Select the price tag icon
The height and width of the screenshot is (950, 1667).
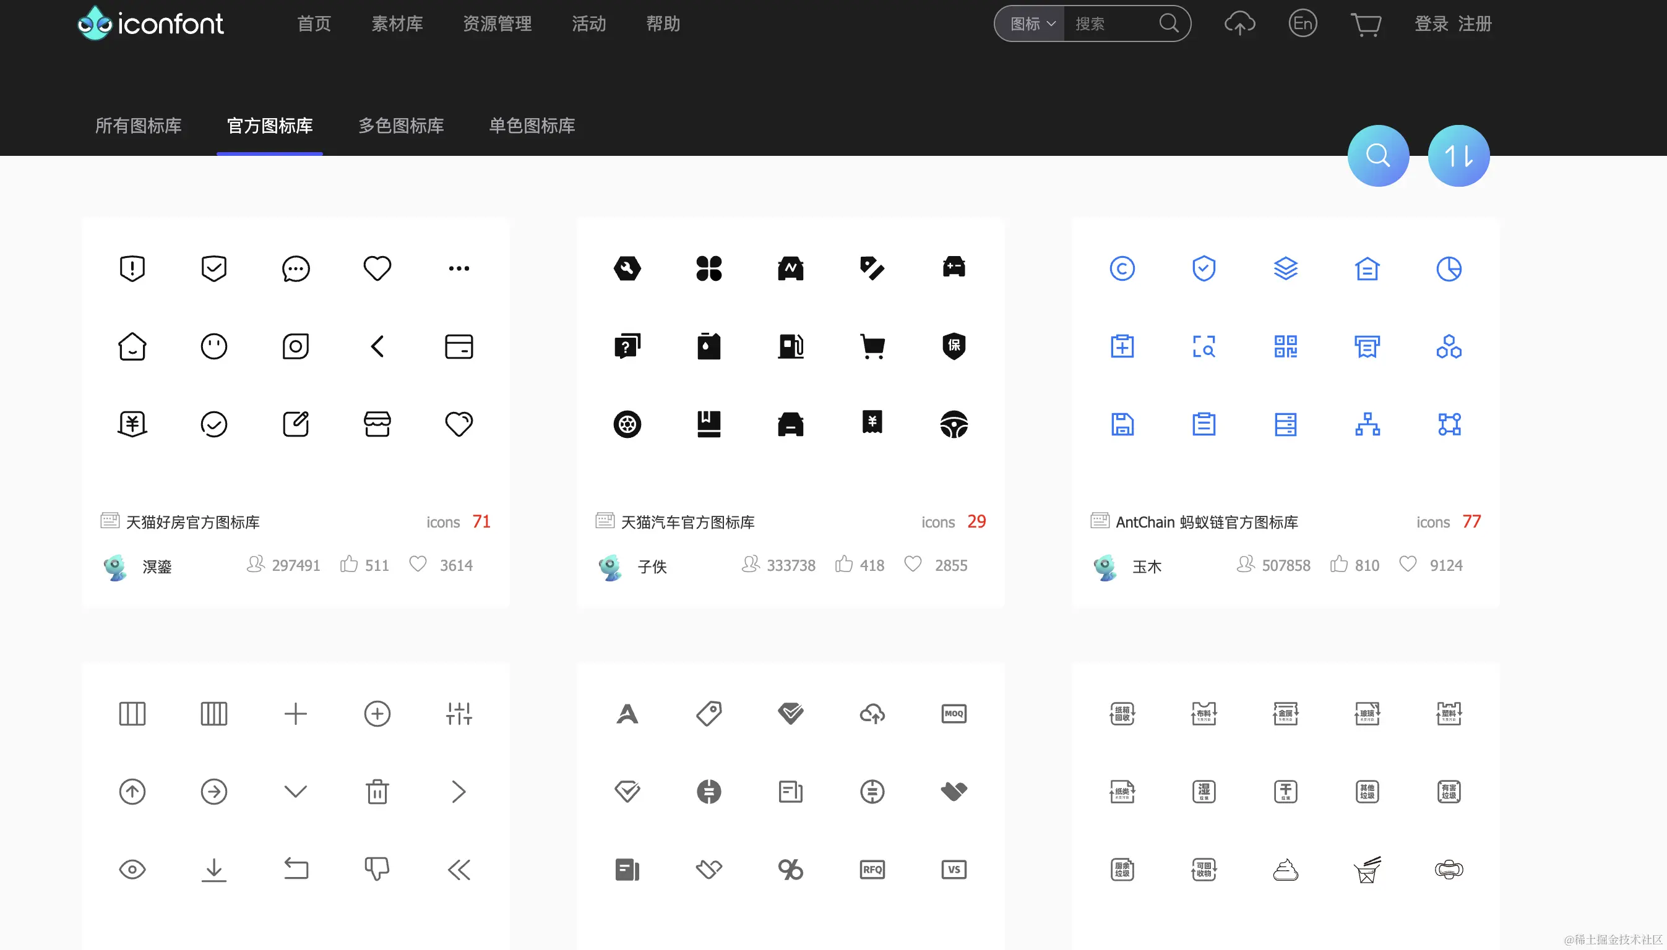point(709,714)
